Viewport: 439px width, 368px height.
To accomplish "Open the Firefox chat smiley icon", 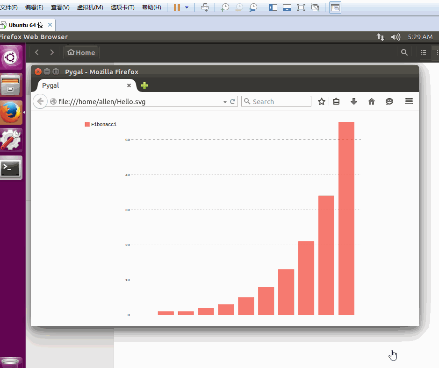I will tap(389, 101).
